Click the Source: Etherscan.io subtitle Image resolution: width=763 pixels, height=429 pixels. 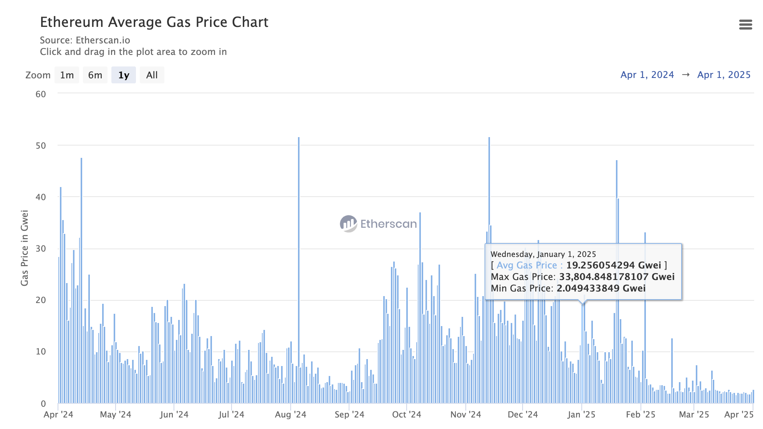coord(85,40)
